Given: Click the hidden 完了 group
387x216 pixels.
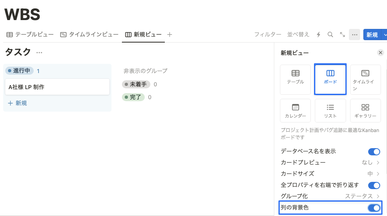Looking at the screenshot, I should 133,97.
